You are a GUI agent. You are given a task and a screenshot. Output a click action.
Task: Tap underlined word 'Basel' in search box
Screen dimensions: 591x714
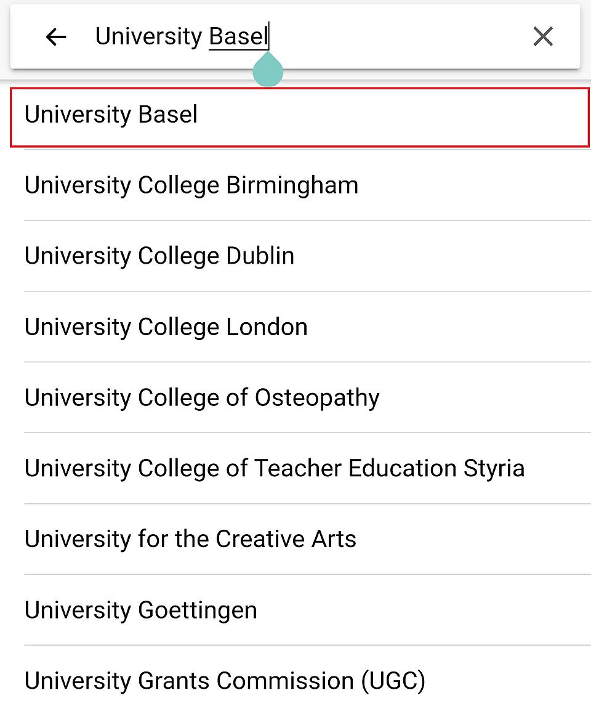(238, 37)
